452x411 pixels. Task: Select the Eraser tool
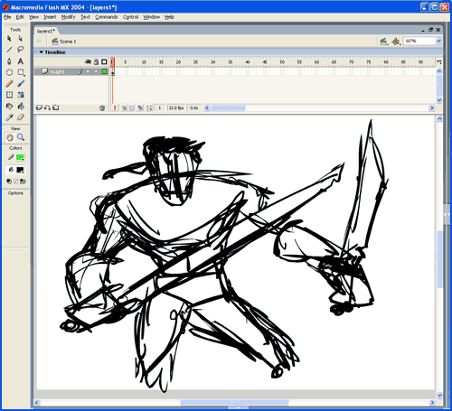click(21, 117)
